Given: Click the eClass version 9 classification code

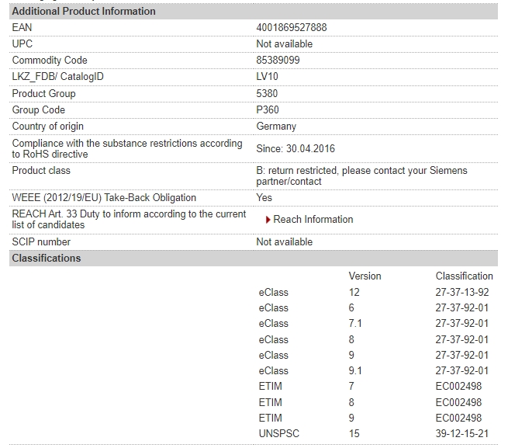Looking at the screenshot, I should coord(462,356).
